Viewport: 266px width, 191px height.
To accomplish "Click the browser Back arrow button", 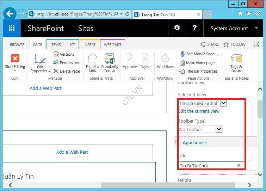I will (x=10, y=14).
